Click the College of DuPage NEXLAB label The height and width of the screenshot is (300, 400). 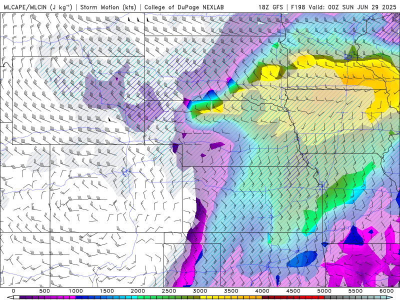[184, 7]
